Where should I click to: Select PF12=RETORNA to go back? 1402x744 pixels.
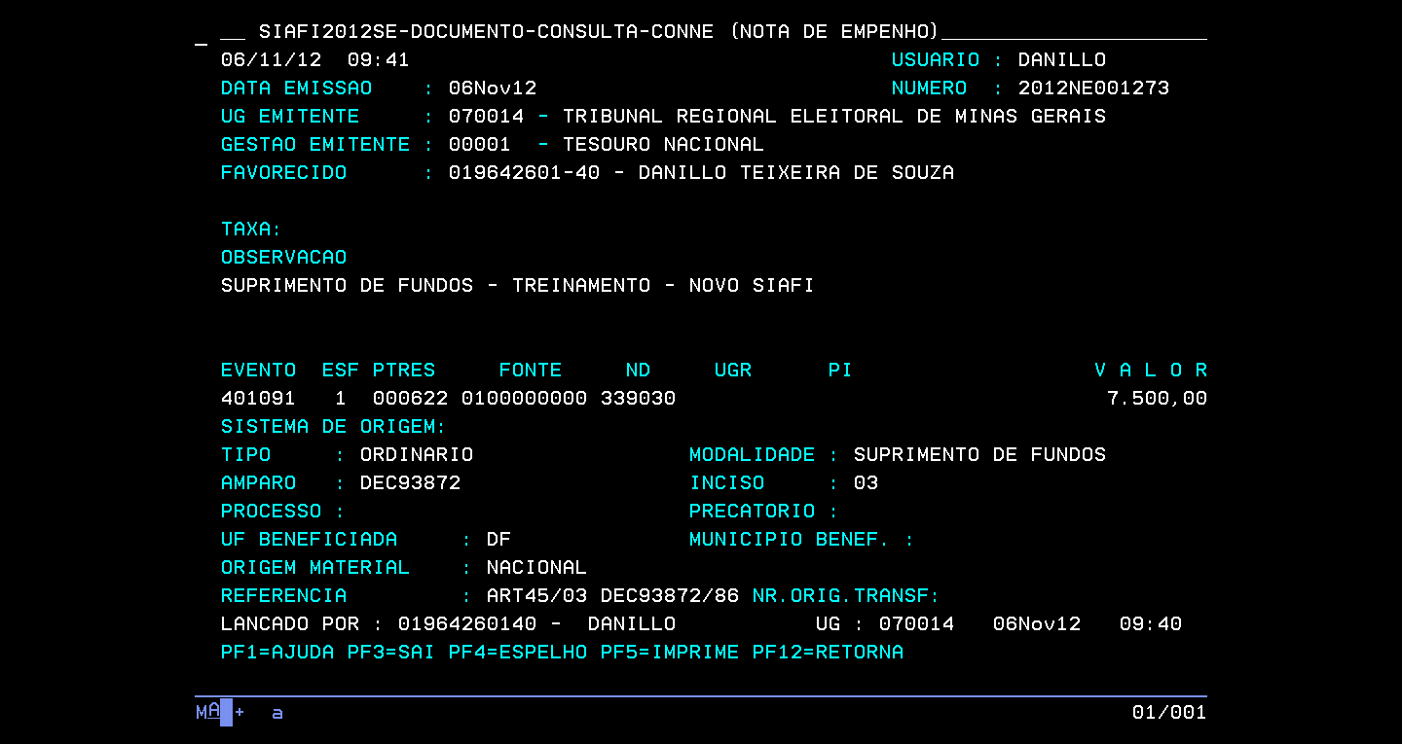pos(828,652)
